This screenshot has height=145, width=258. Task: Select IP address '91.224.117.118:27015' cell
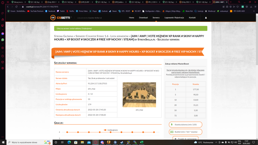click(x=102, y=83)
